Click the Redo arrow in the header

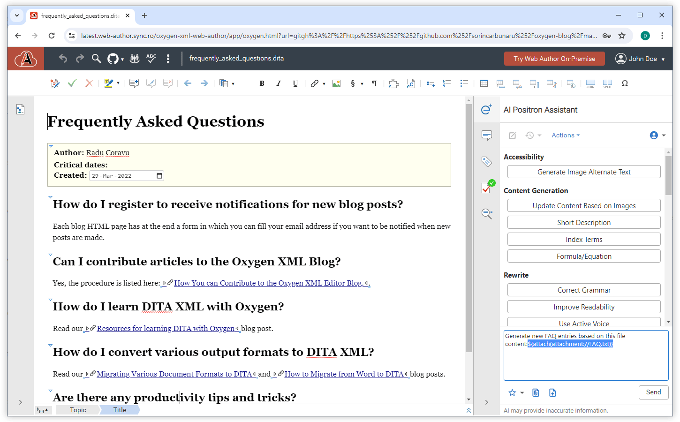point(80,59)
